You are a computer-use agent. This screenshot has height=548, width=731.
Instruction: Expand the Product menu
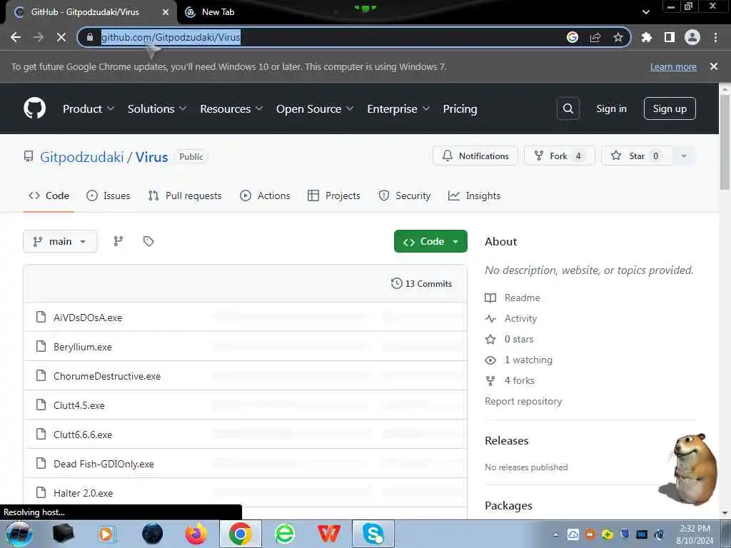pyautogui.click(x=89, y=108)
